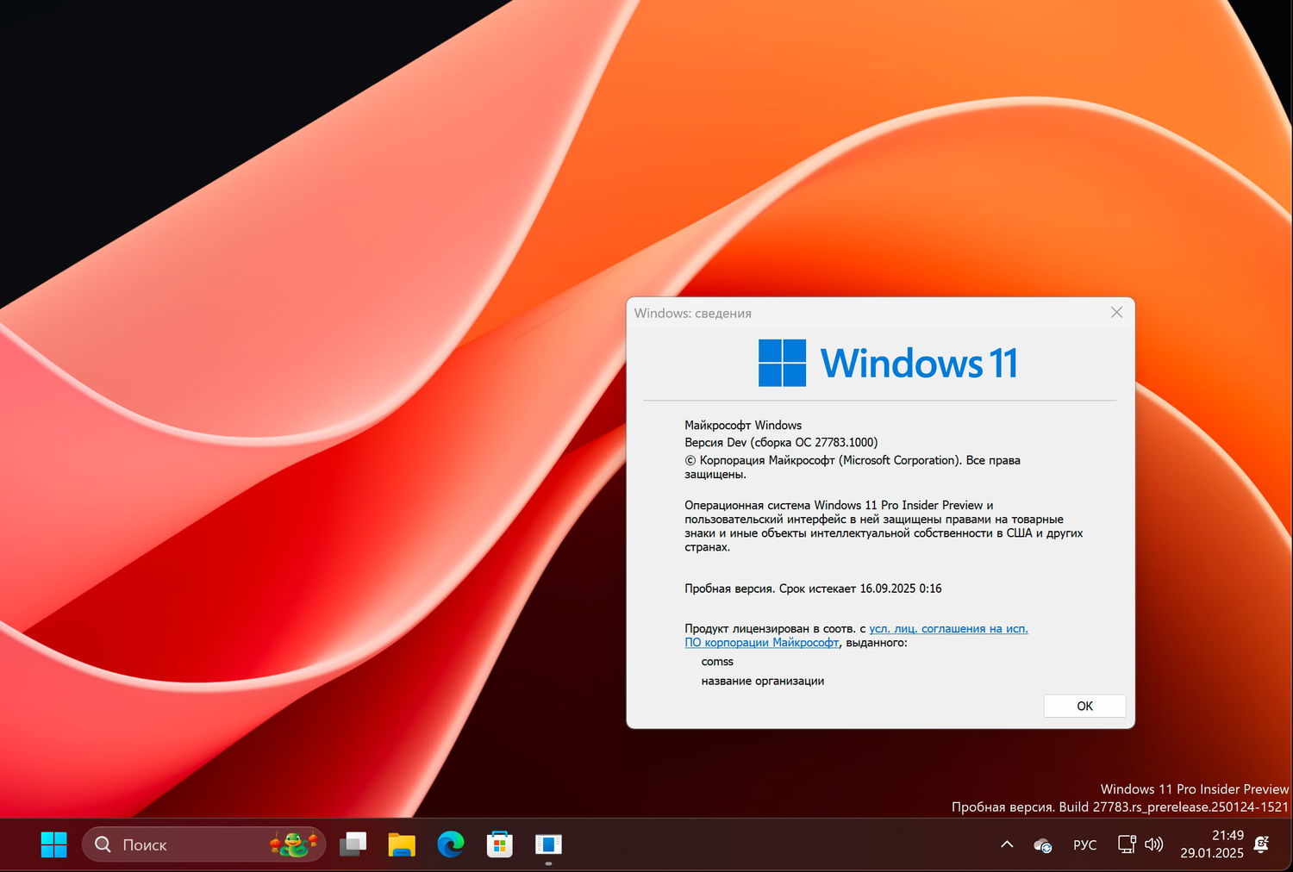Open Task View on the taskbar
The image size is (1293, 872).
(x=353, y=844)
